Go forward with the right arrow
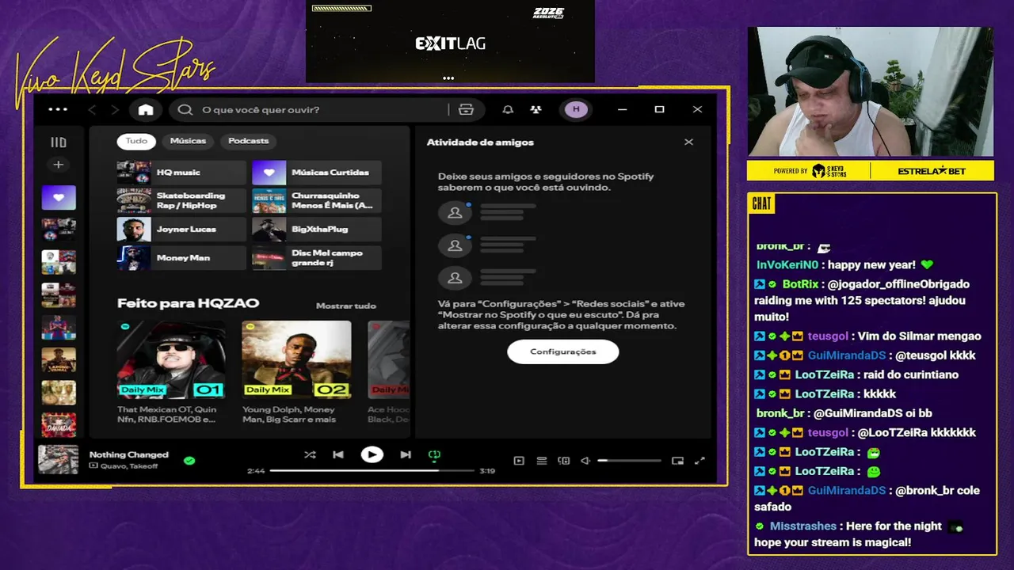The height and width of the screenshot is (570, 1014). (x=115, y=109)
